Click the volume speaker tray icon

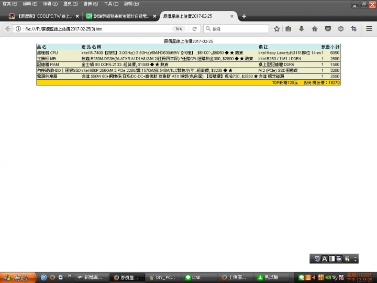314,277
